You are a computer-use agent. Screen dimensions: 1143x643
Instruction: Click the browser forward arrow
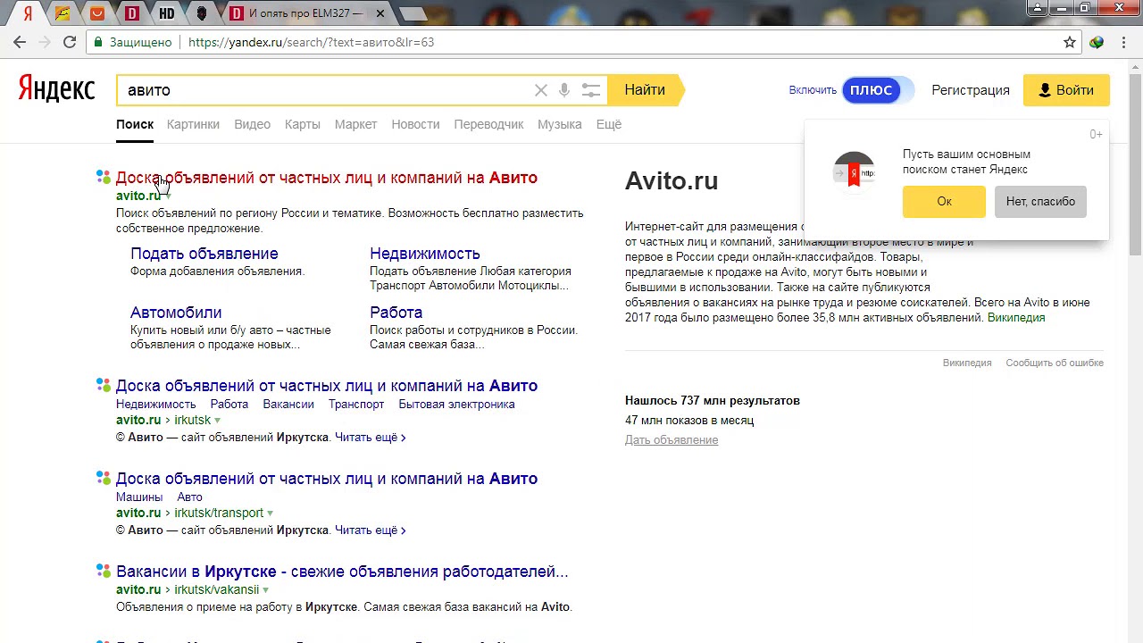pos(45,42)
